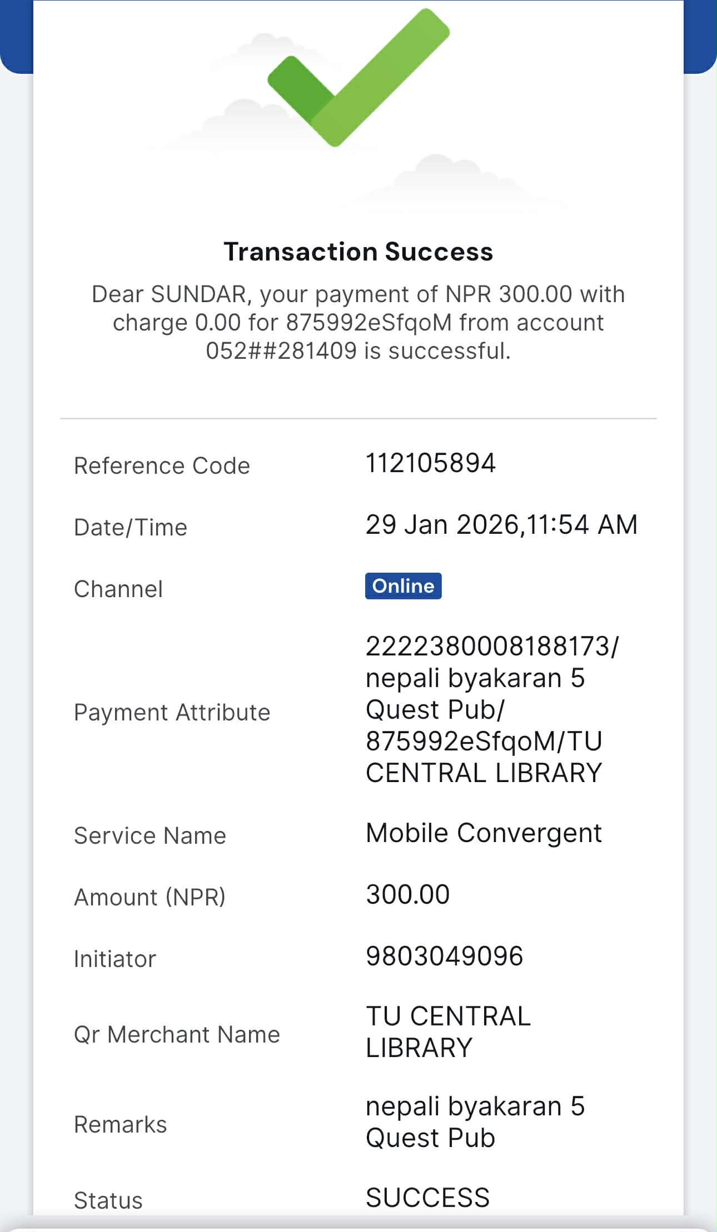The image size is (717, 1232).
Task: Click the Payment Attribute label
Action: [172, 713]
